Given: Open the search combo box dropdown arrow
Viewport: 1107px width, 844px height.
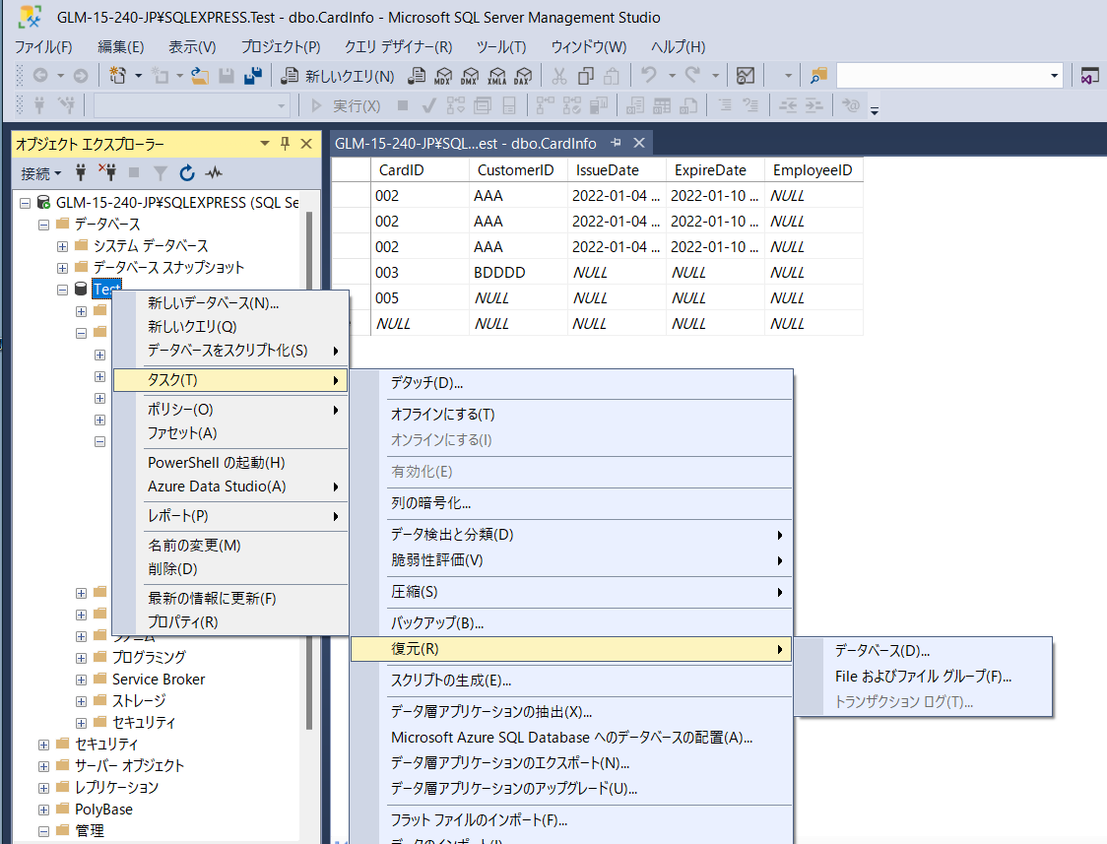Looking at the screenshot, I should [x=1054, y=76].
